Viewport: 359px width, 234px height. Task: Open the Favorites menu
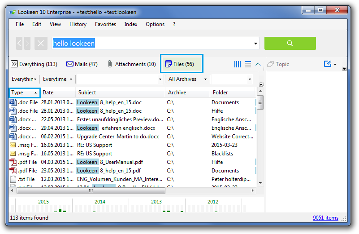[105, 24]
